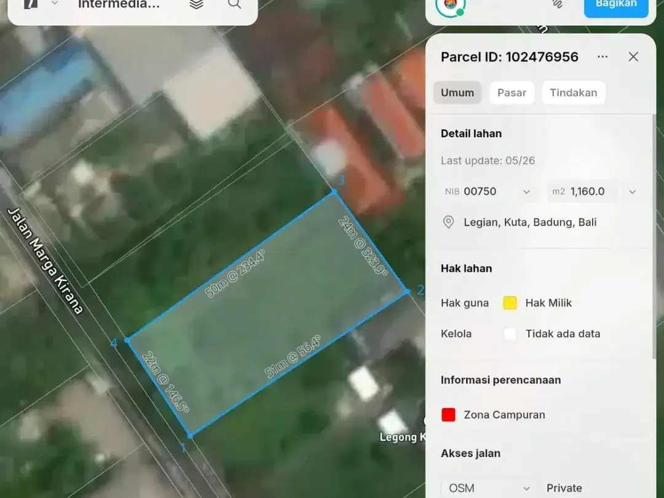
Task: Click the yellow Hak Milik swatch
Action: pos(510,302)
